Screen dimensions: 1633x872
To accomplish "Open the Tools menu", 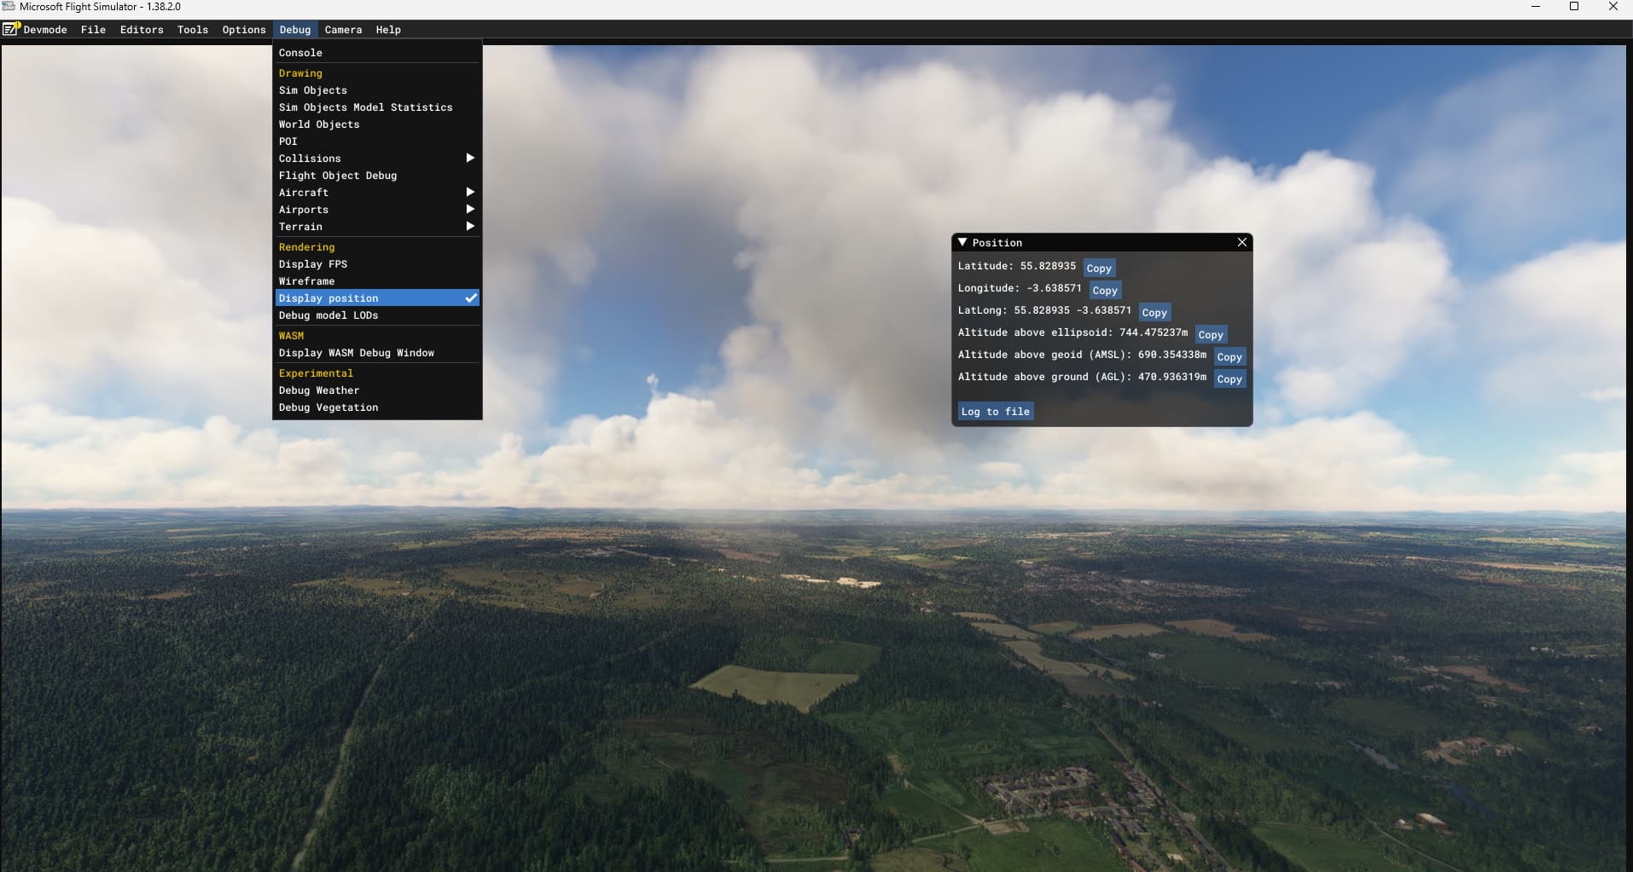I will click(192, 30).
